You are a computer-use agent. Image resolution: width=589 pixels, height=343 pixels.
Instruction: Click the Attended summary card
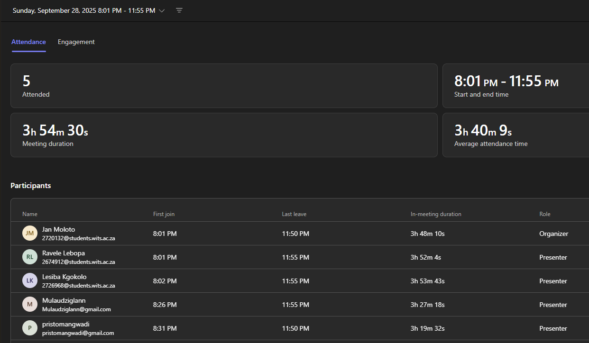pos(224,85)
